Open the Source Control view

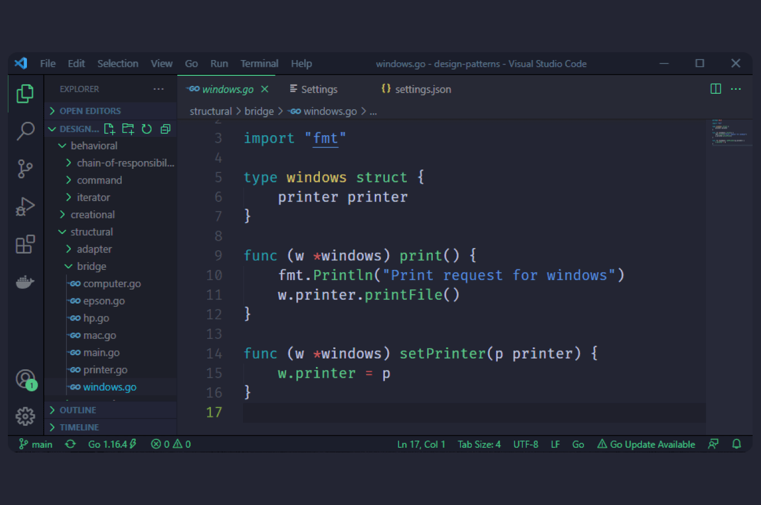[x=25, y=168]
